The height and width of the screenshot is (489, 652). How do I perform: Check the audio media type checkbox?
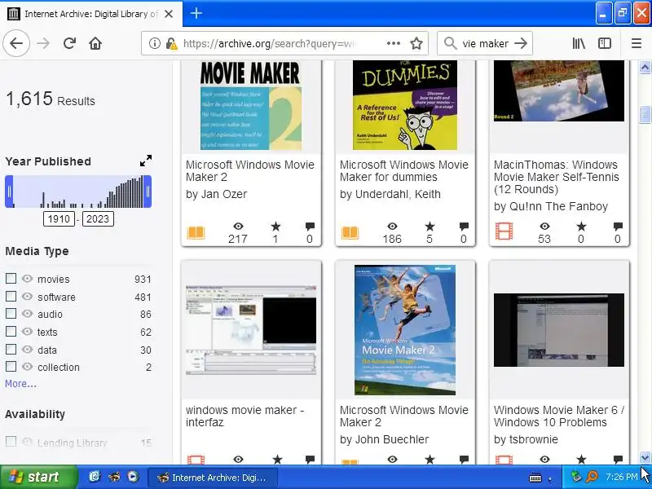coord(11,314)
